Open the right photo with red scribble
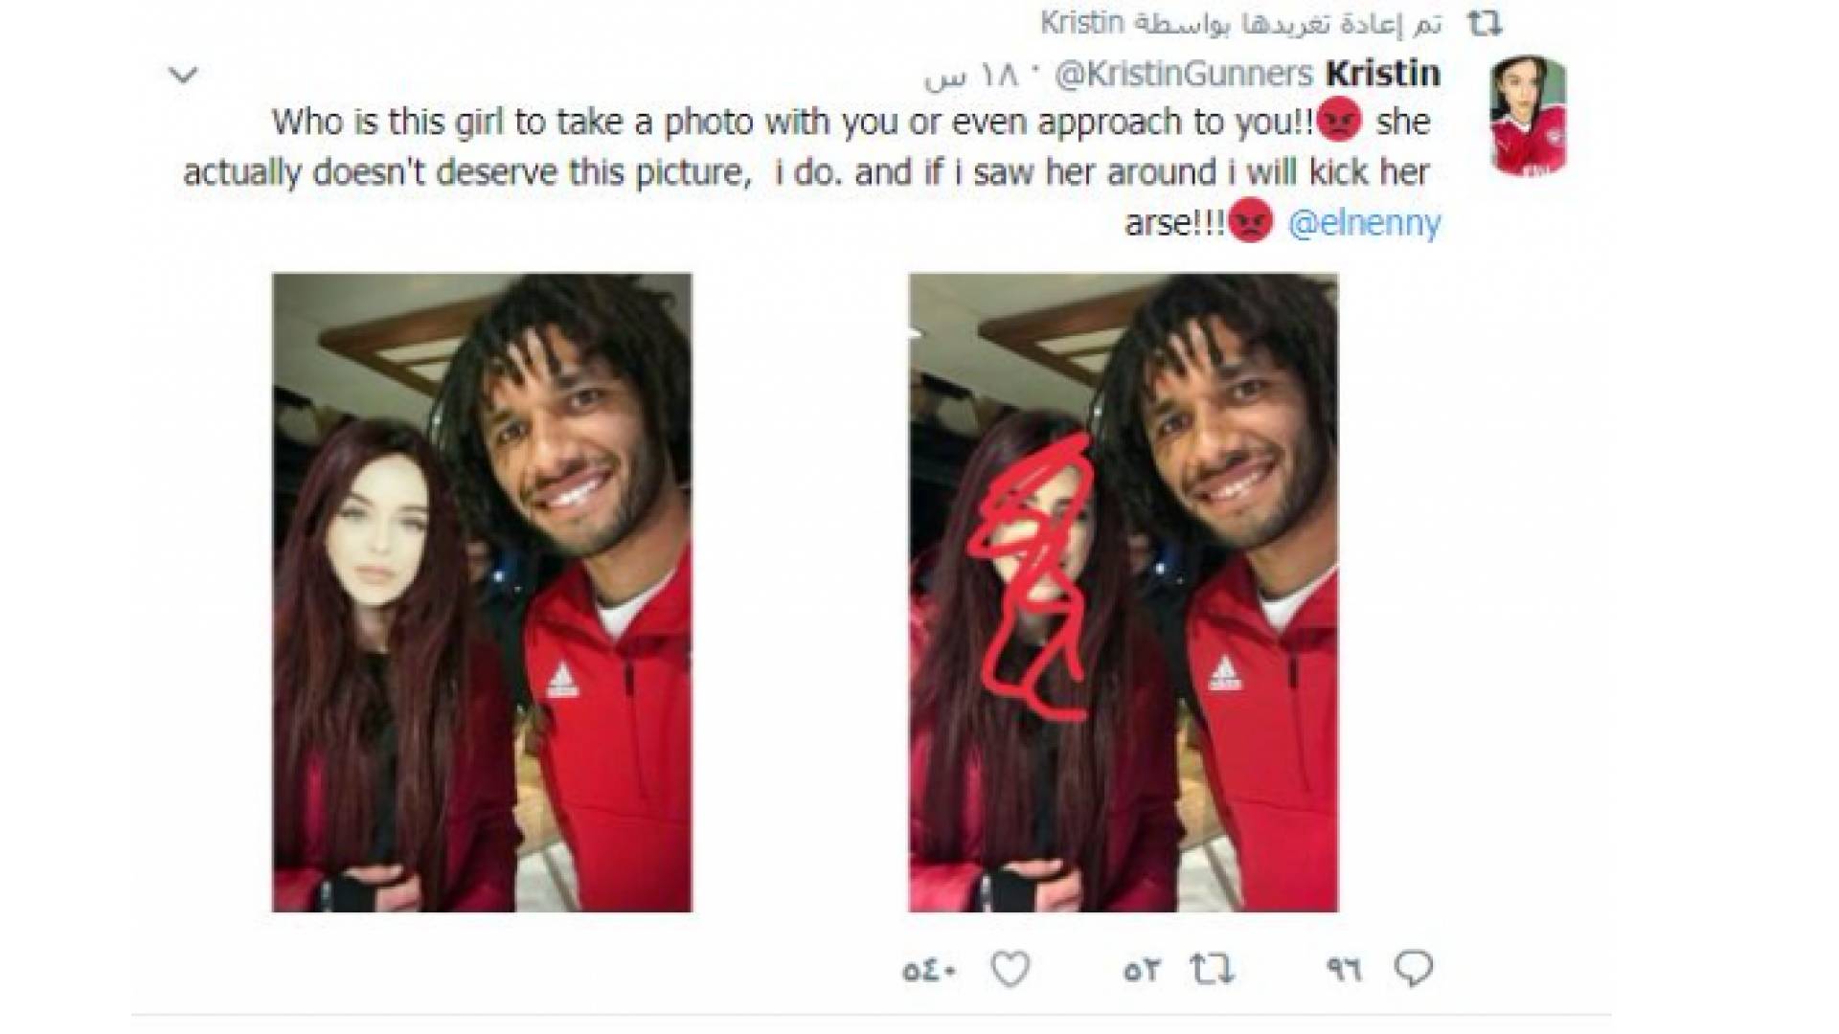This screenshot has height=1034, width=1839. pyautogui.click(x=1123, y=593)
